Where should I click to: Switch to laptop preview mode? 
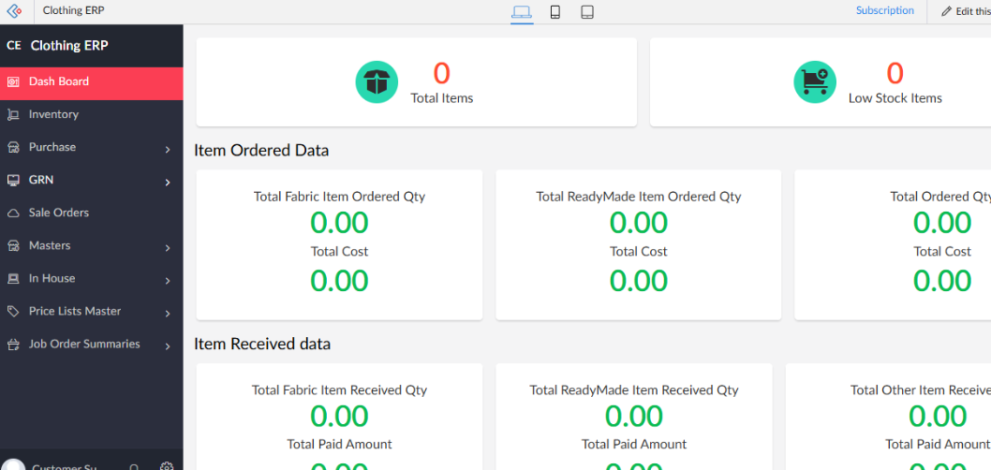pos(522,12)
